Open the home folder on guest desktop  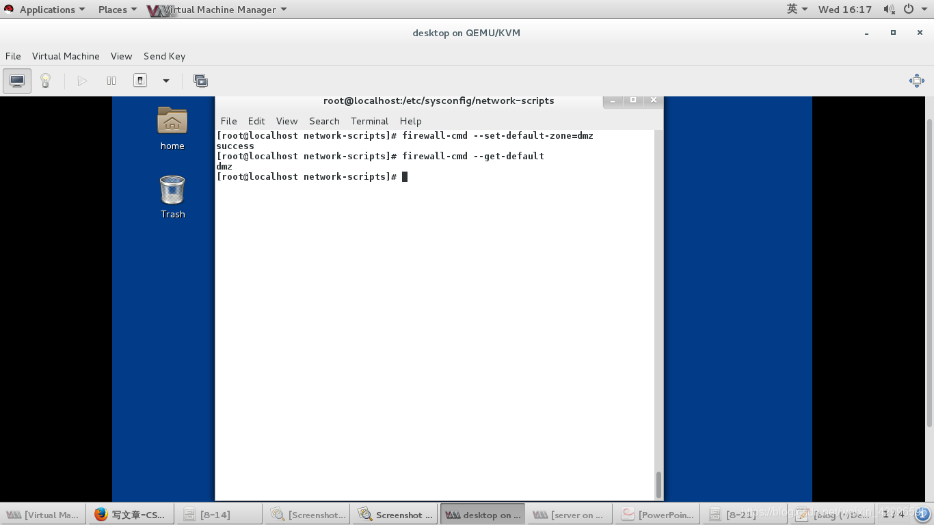click(x=172, y=128)
